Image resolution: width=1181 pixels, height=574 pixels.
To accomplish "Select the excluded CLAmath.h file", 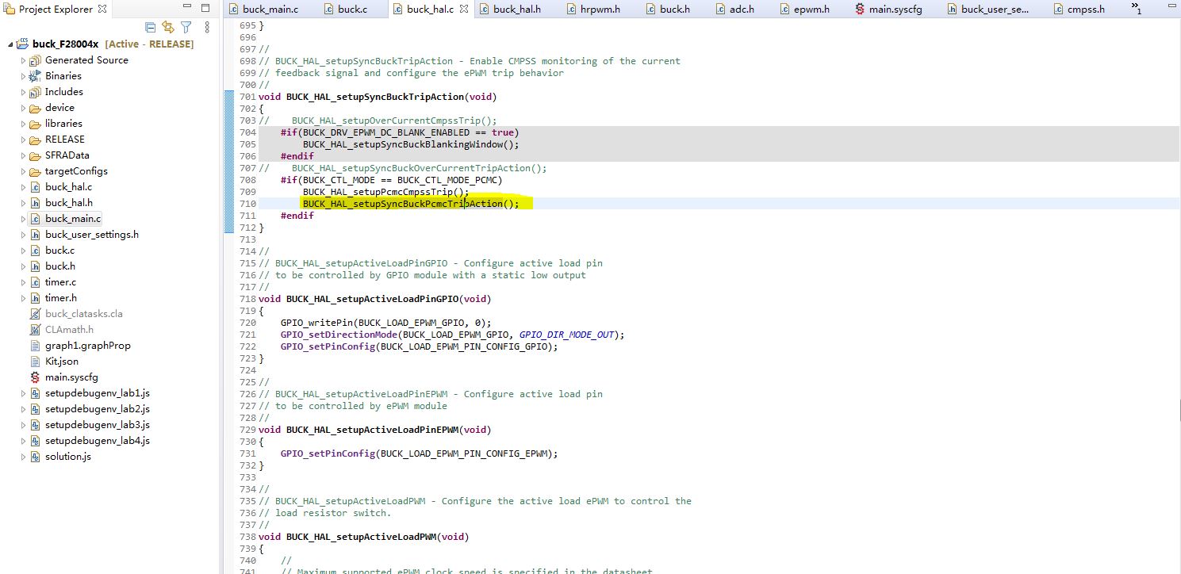I will click(69, 330).
